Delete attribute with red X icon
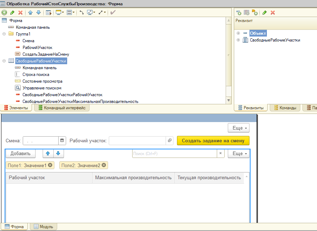 pos(273,12)
